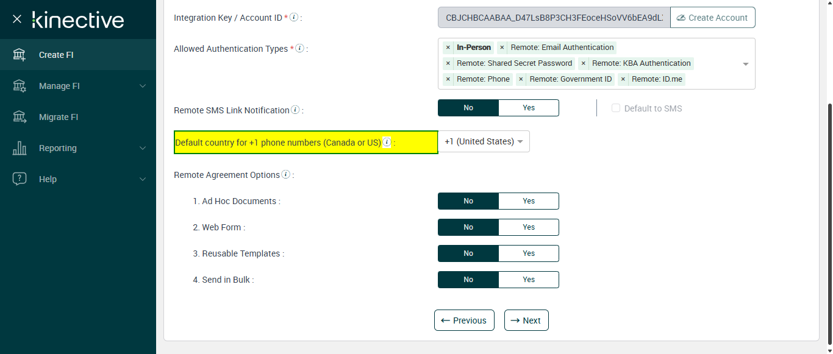Remove the In-Person authentication tag
Viewport: 833px width, 354px height.
click(x=448, y=48)
